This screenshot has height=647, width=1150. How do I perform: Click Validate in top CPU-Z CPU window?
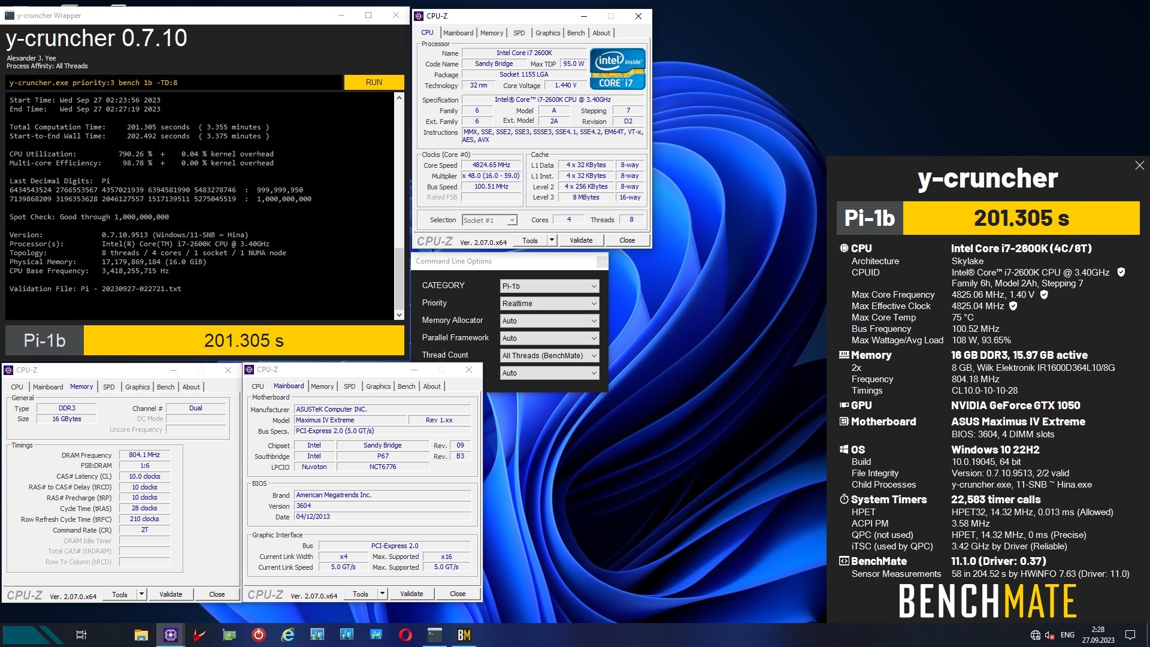[581, 240]
